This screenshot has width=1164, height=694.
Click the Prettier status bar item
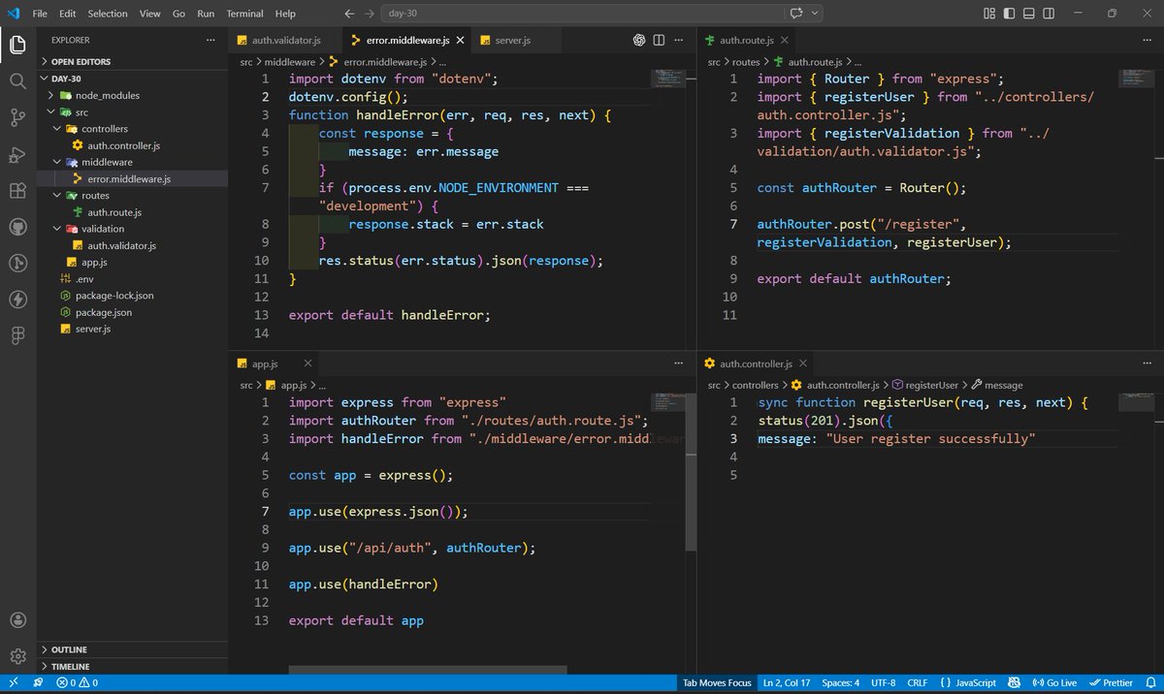click(1111, 683)
